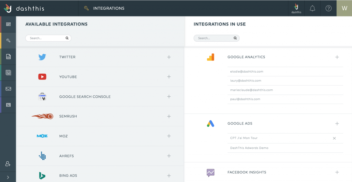
Task: Open the dashboards icon in sidebar
Action: 8,24
